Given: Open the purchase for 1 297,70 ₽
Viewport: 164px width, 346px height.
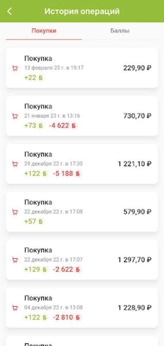Looking at the screenshot, I should tap(82, 260).
